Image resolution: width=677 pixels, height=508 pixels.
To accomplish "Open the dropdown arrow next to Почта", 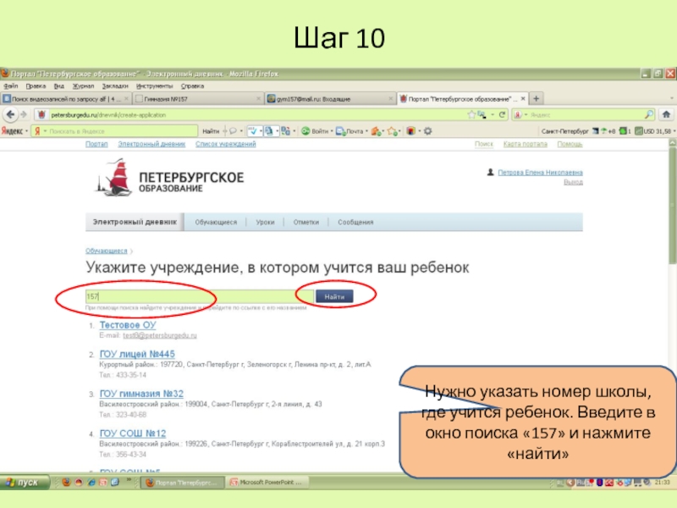I will point(367,131).
